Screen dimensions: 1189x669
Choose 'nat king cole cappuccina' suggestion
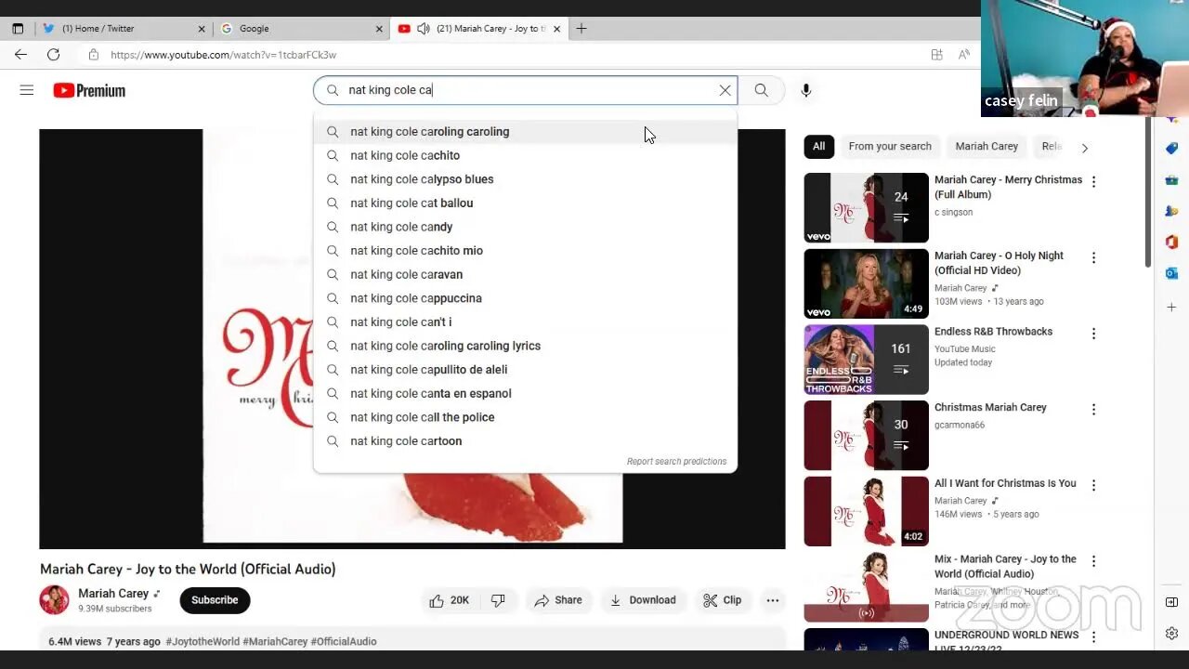pos(525,298)
